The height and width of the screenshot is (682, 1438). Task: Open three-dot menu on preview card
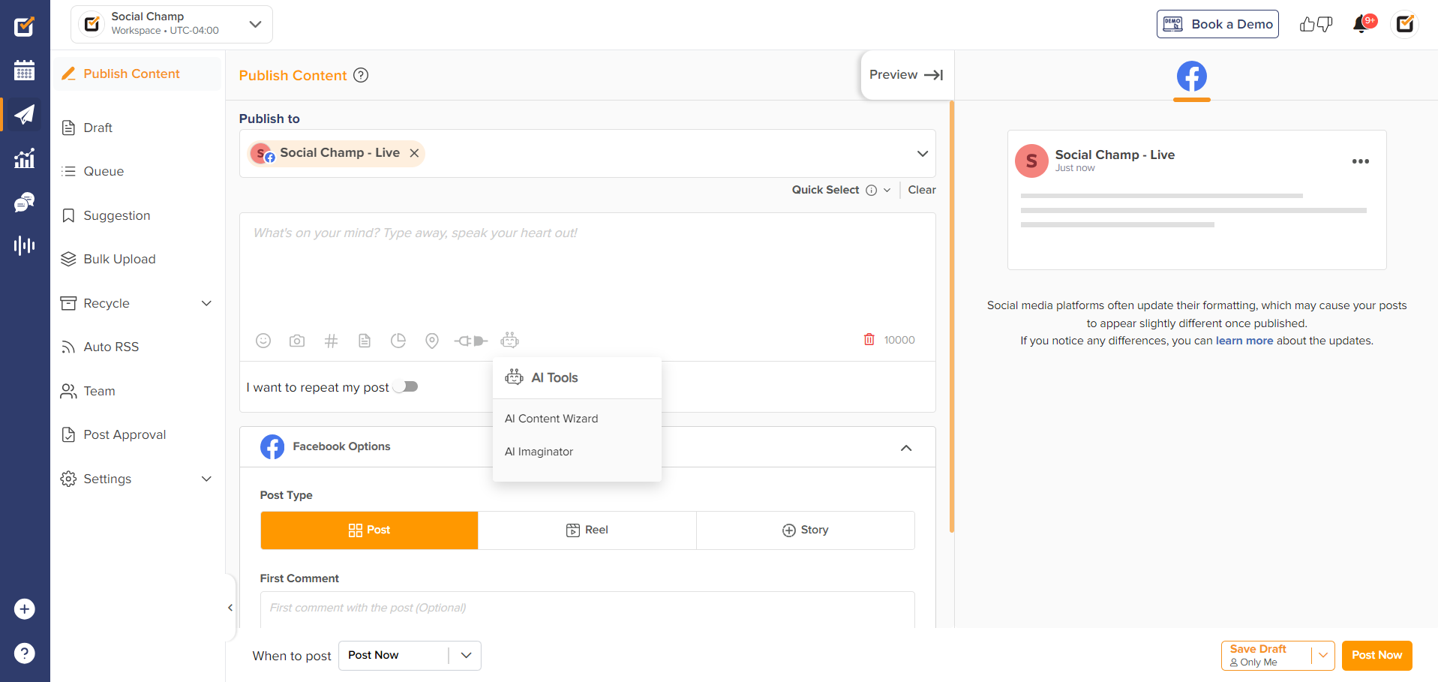(x=1360, y=161)
